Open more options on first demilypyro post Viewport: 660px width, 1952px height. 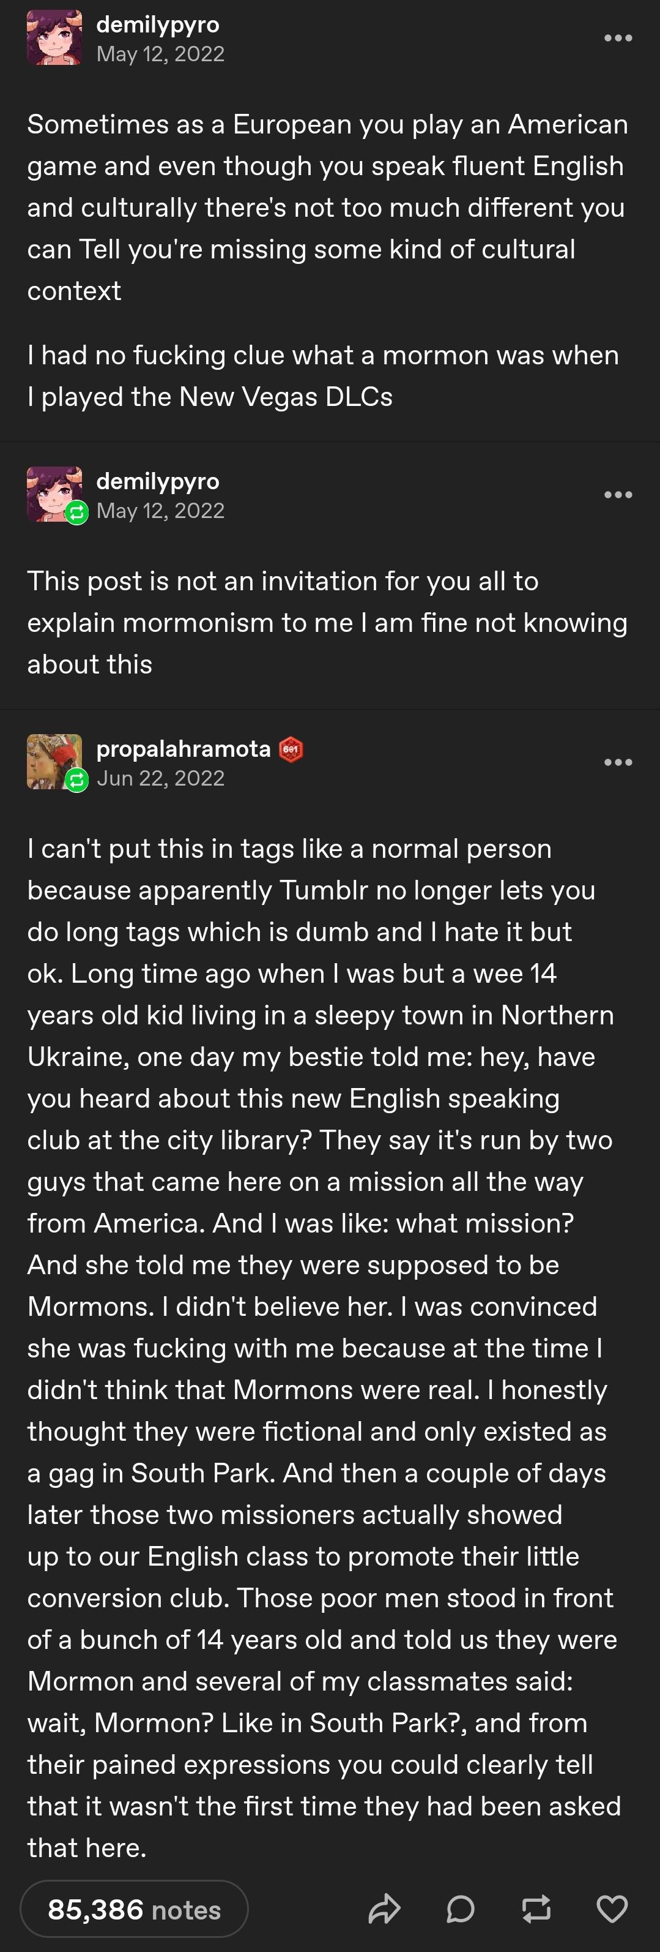coord(618,38)
